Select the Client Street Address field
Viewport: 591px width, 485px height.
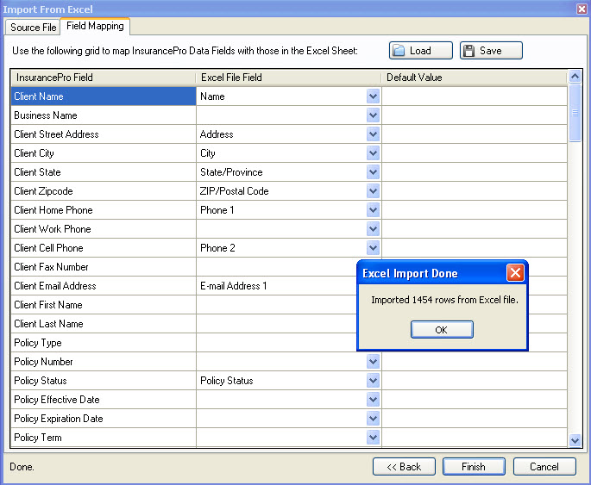pos(104,134)
